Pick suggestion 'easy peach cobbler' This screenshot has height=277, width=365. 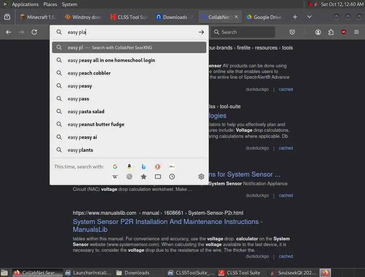129,73
